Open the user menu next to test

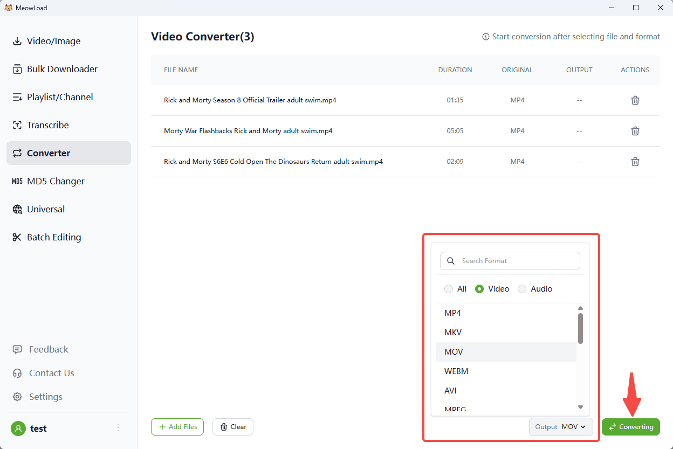pos(118,428)
